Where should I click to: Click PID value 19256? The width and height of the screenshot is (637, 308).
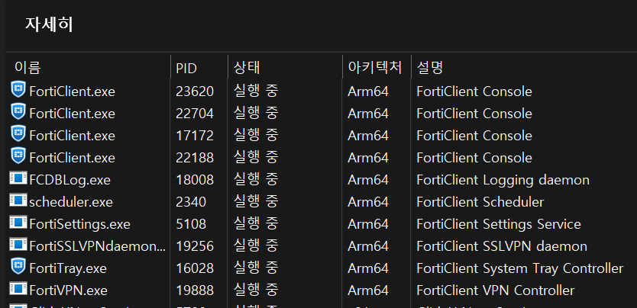pyautogui.click(x=195, y=246)
